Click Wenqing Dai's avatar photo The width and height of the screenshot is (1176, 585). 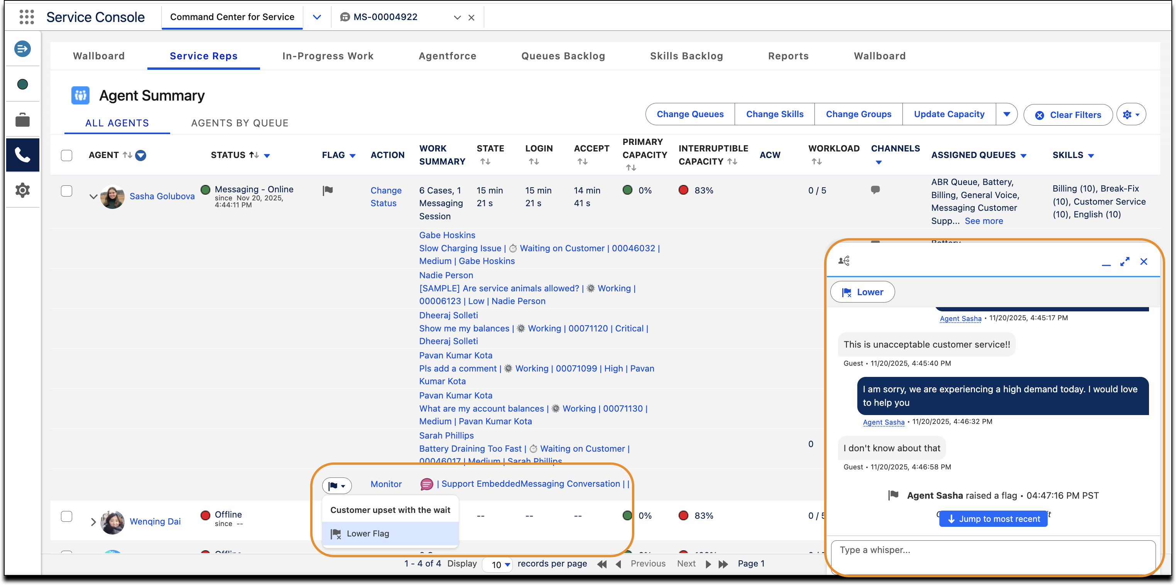click(x=112, y=522)
